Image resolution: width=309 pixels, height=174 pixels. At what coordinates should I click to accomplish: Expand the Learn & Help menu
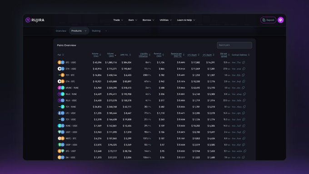pos(186,20)
